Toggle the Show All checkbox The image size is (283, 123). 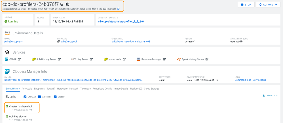click(x=25, y=97)
